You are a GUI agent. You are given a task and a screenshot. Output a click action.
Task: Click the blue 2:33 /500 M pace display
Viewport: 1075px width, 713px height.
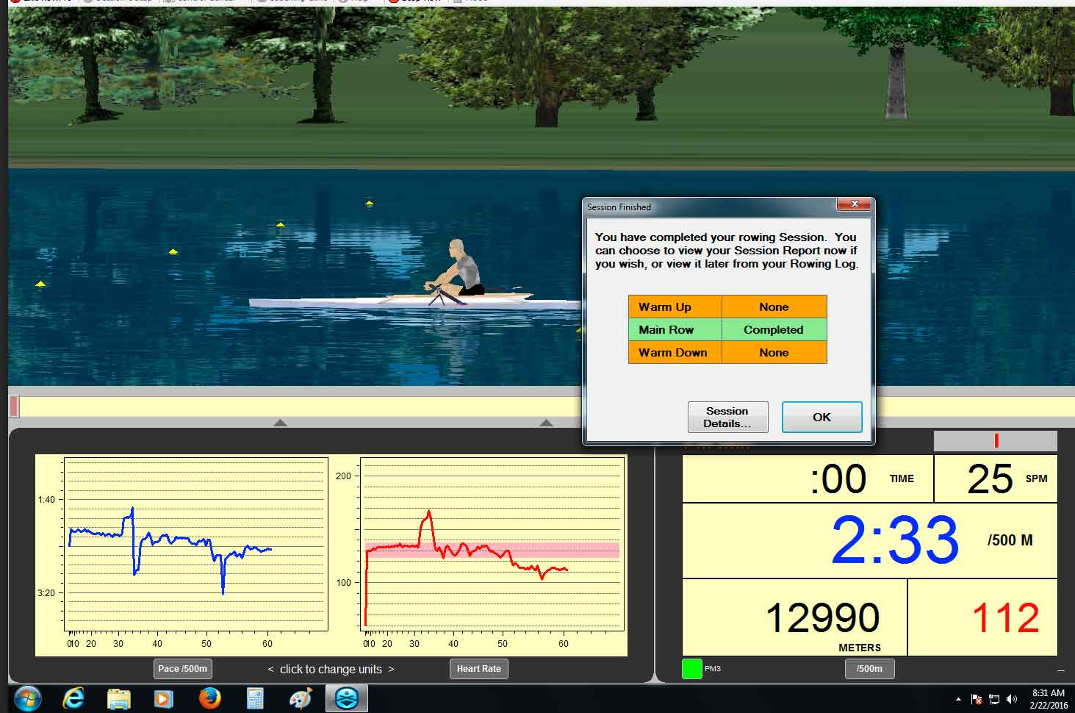point(870,540)
